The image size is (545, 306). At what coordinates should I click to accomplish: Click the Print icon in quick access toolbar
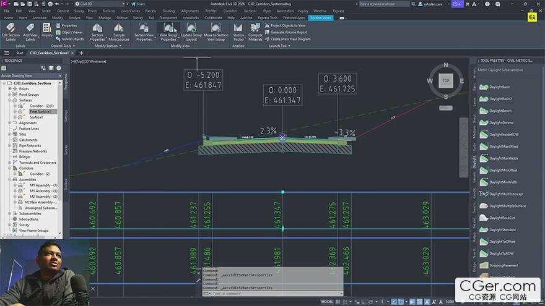coord(50,4)
